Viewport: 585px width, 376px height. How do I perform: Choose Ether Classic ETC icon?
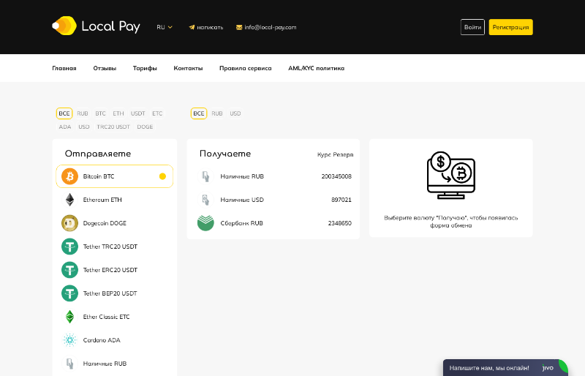(x=69, y=317)
